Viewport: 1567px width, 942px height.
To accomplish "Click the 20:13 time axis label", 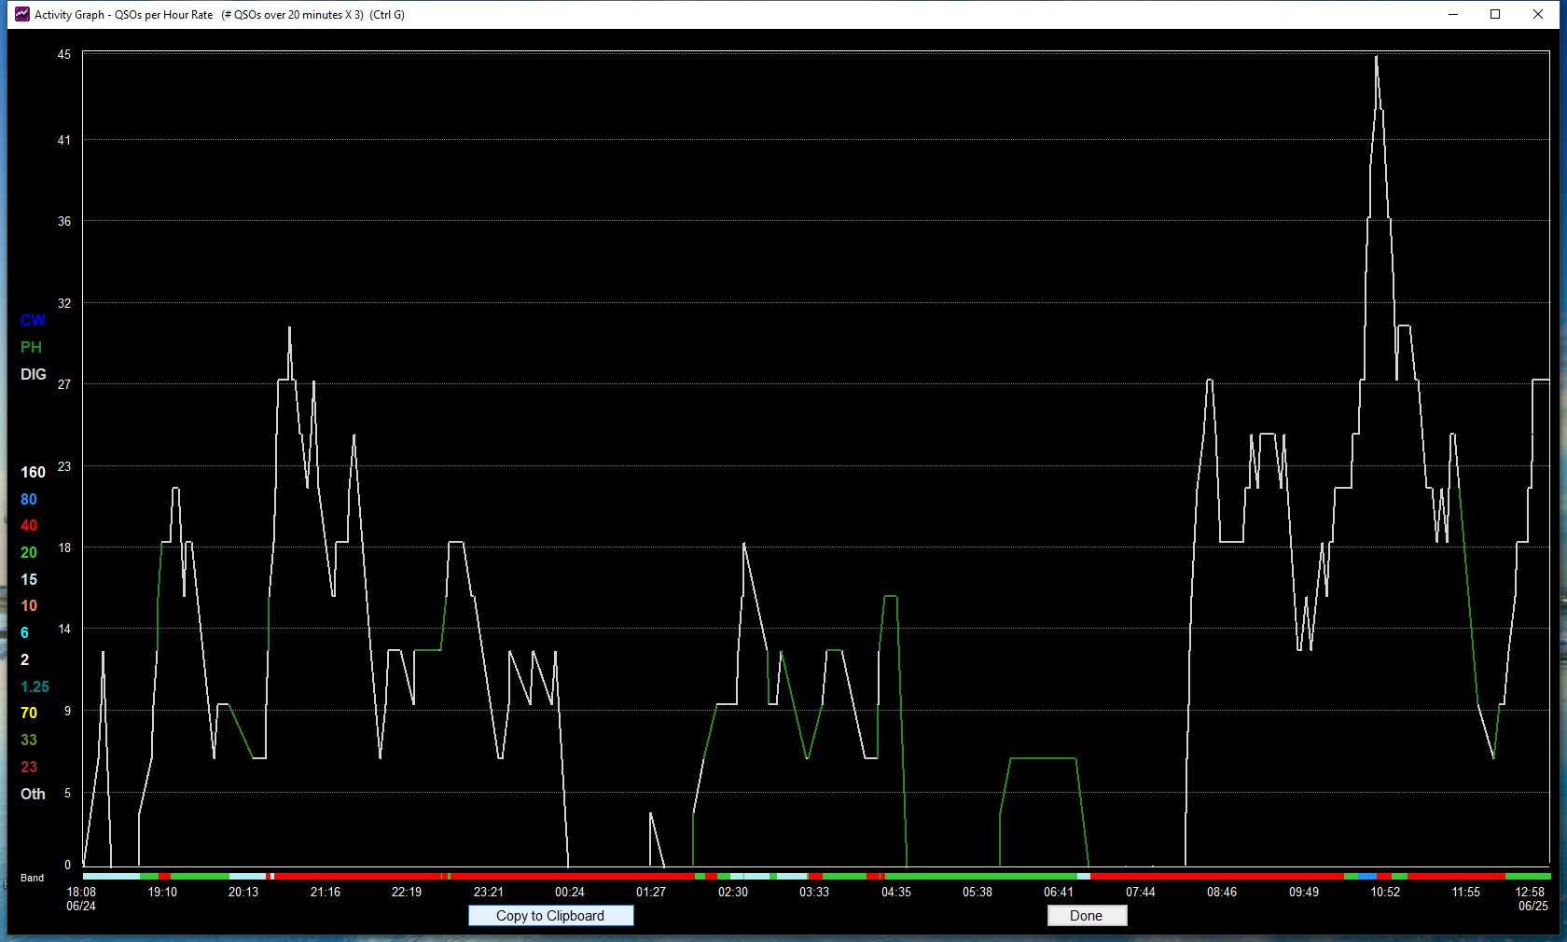I will [x=243, y=893].
